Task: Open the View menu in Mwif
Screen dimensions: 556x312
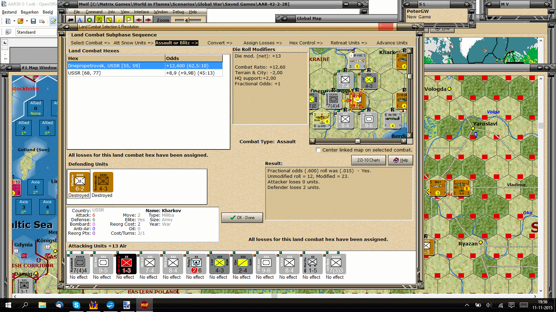Action: 125,12
